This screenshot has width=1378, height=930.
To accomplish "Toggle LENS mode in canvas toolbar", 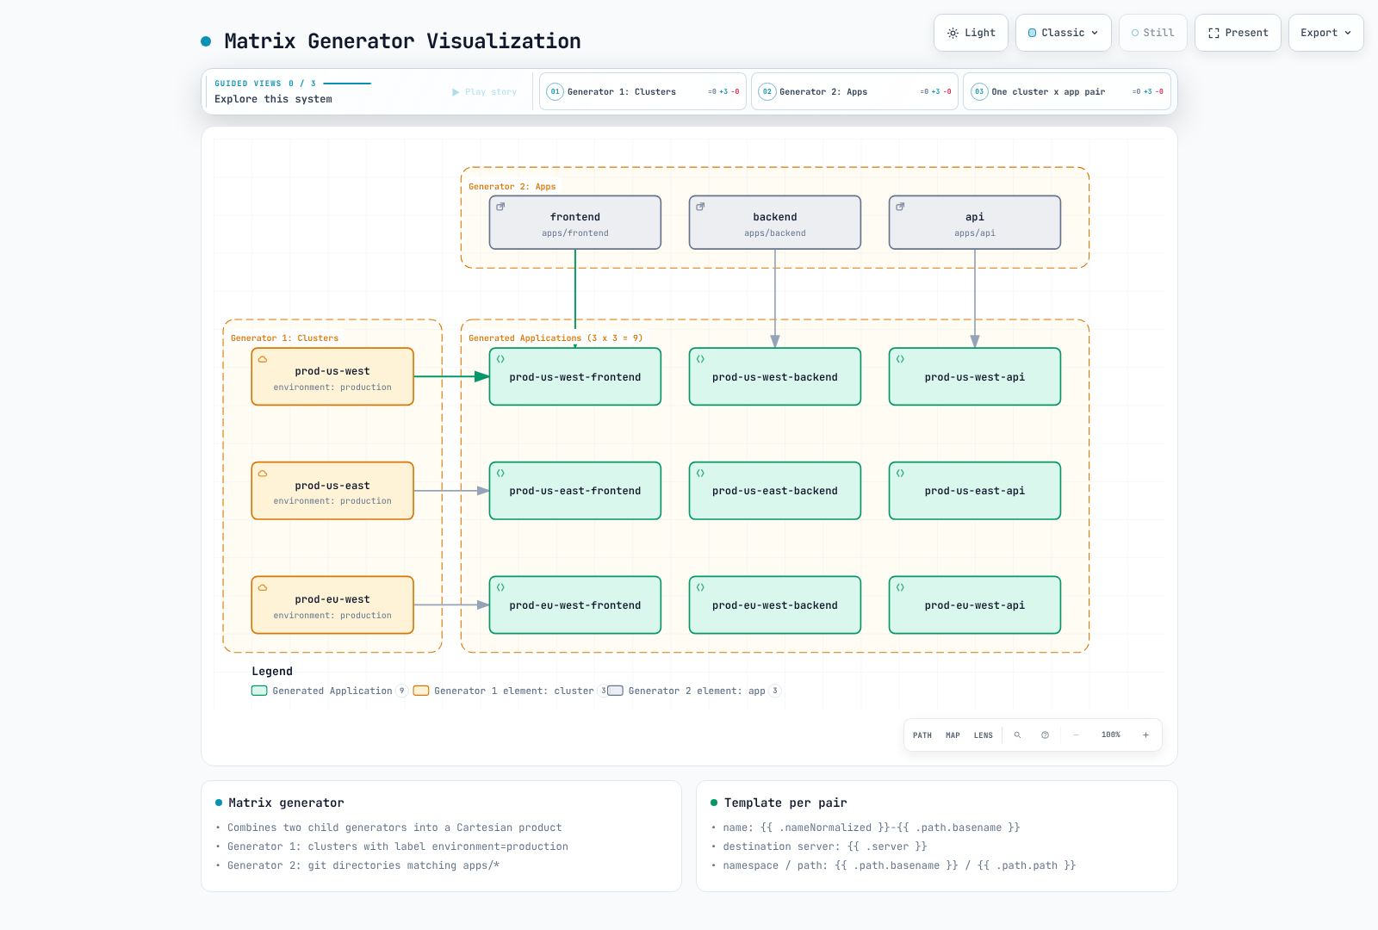I will click(x=984, y=735).
